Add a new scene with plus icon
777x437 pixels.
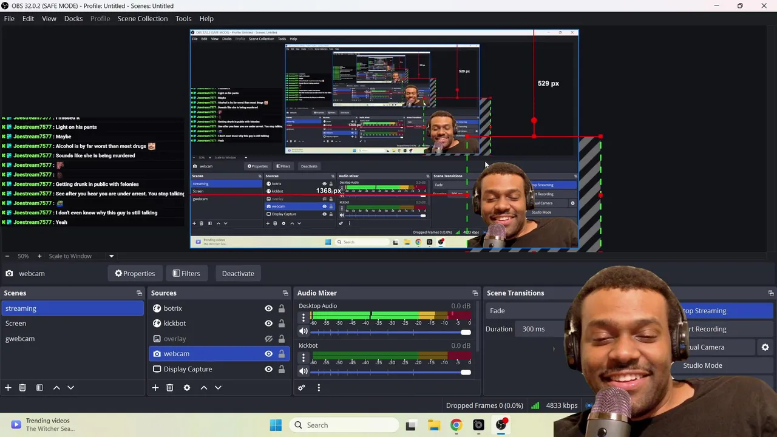(8, 387)
